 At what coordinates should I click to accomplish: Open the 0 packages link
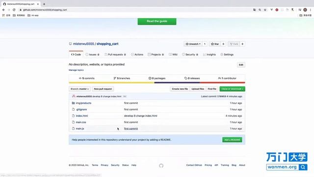pos(157,78)
